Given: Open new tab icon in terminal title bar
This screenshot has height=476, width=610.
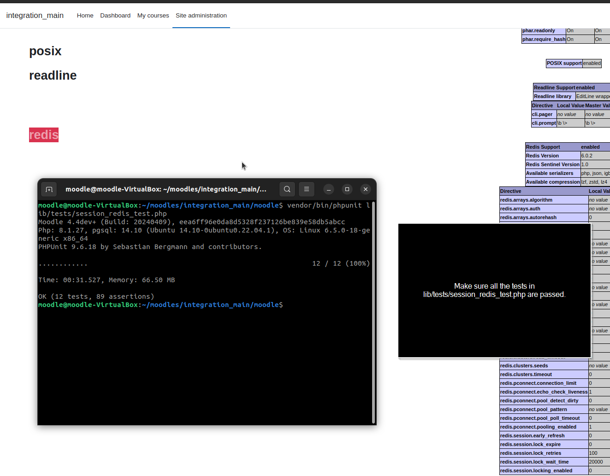Looking at the screenshot, I should coord(49,189).
